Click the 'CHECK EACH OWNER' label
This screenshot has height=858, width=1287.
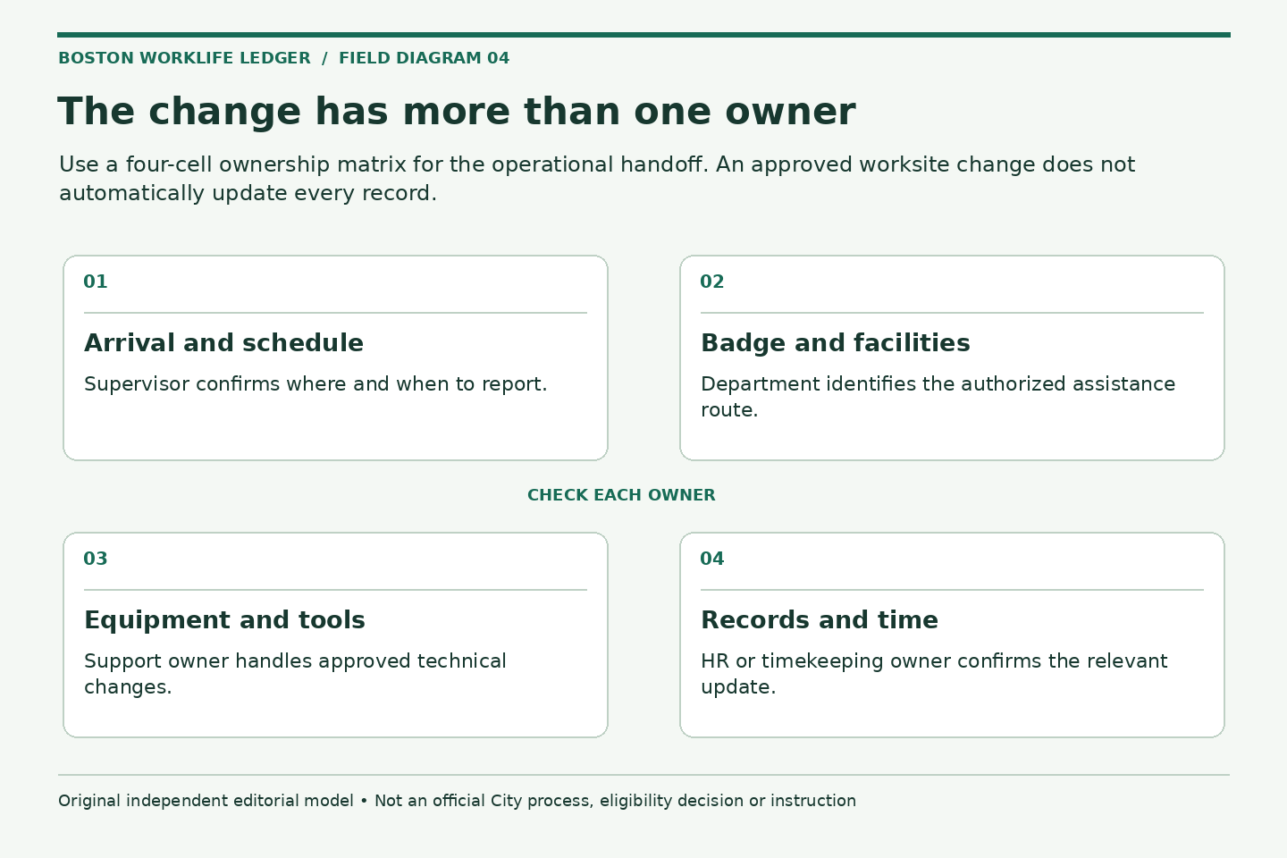click(621, 495)
